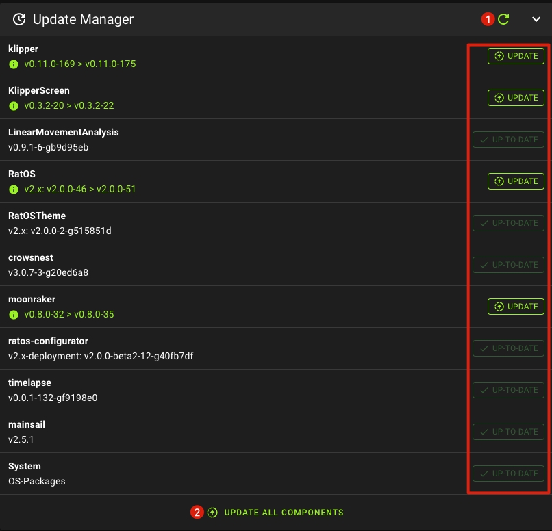Update the klipper component
552x531 pixels.
coord(516,56)
